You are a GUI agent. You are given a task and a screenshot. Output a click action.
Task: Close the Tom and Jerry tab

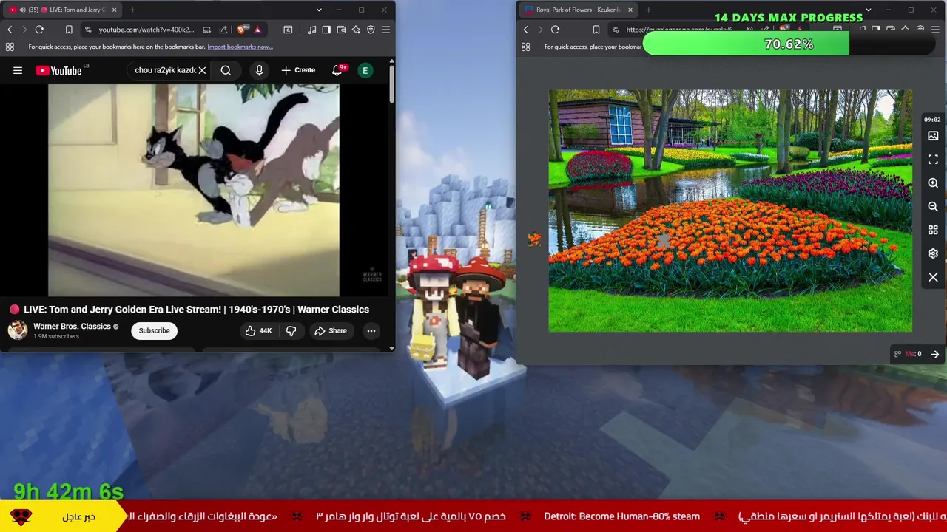point(113,10)
